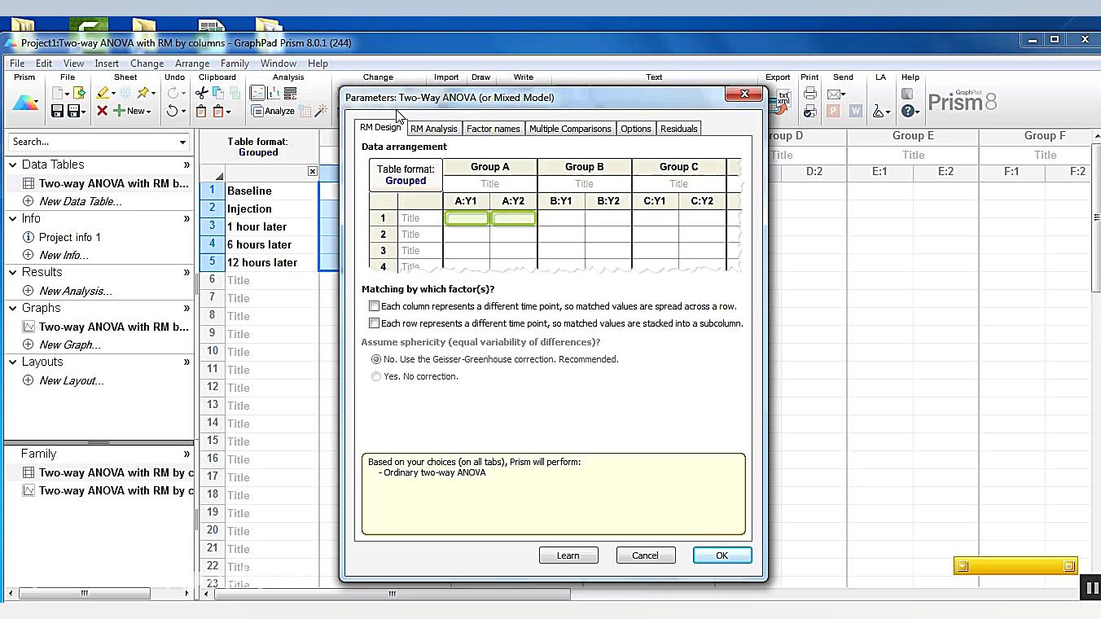Click 'New Data Table...' link

(81, 201)
